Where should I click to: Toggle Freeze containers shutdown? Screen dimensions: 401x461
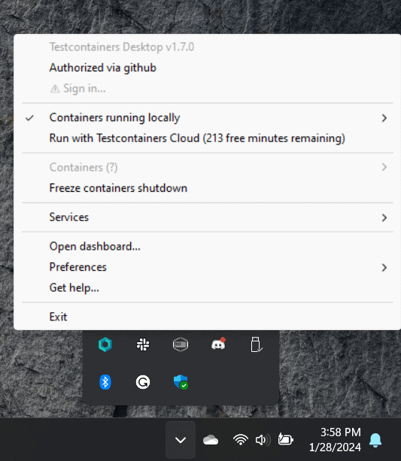pyautogui.click(x=208, y=188)
